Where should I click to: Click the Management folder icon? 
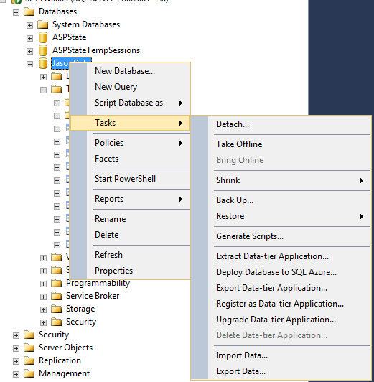(x=29, y=373)
